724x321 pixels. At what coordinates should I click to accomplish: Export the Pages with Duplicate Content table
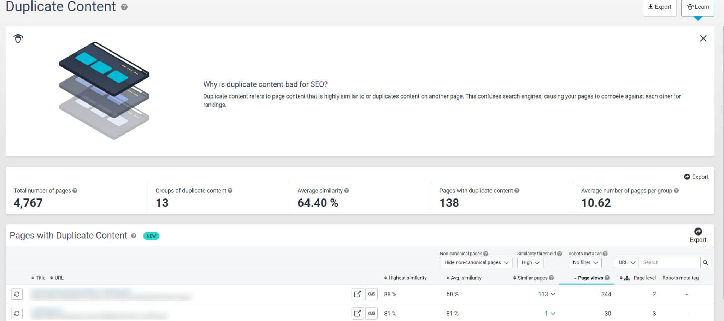697,235
